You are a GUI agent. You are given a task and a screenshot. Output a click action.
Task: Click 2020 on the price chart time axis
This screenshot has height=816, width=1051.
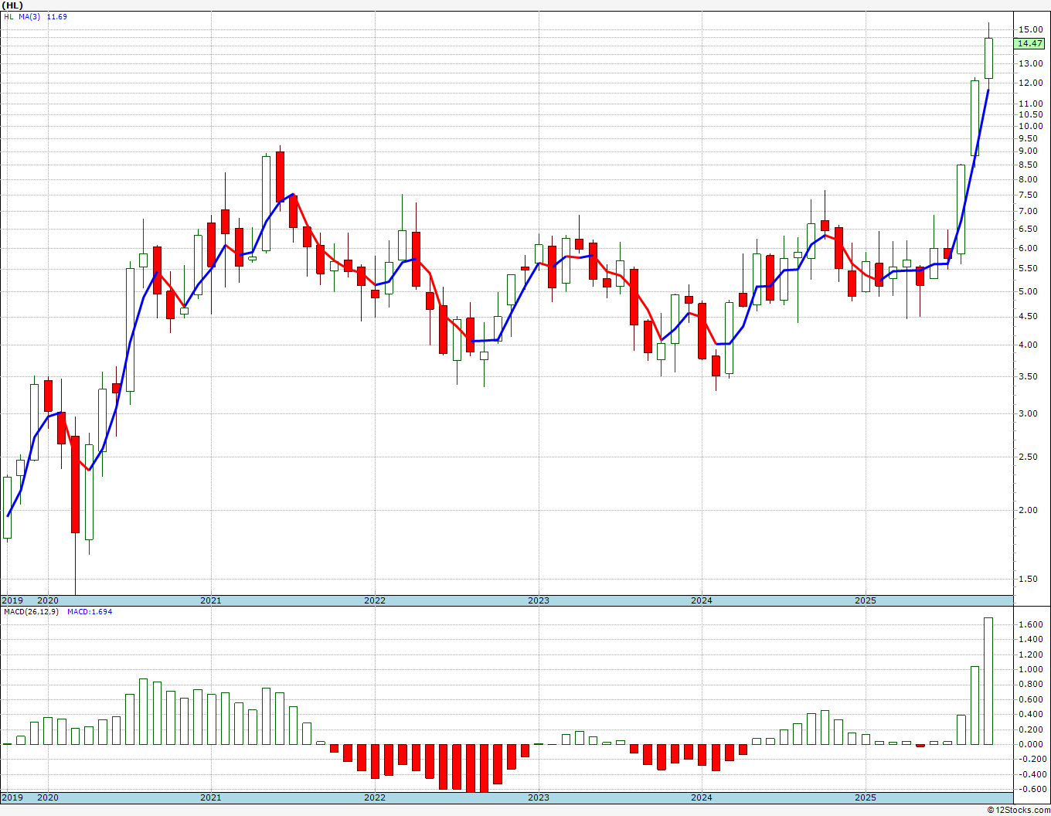tap(48, 600)
